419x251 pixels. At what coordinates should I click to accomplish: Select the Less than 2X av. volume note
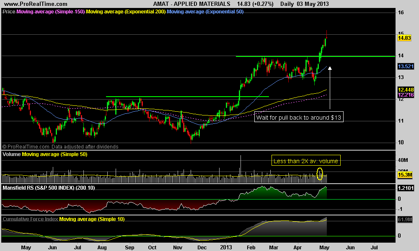[306, 161]
